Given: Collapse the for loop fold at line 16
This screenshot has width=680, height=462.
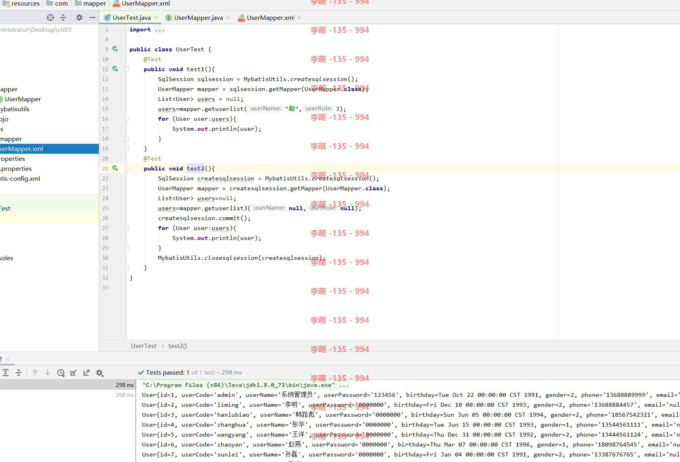Looking at the screenshot, I should [x=126, y=119].
